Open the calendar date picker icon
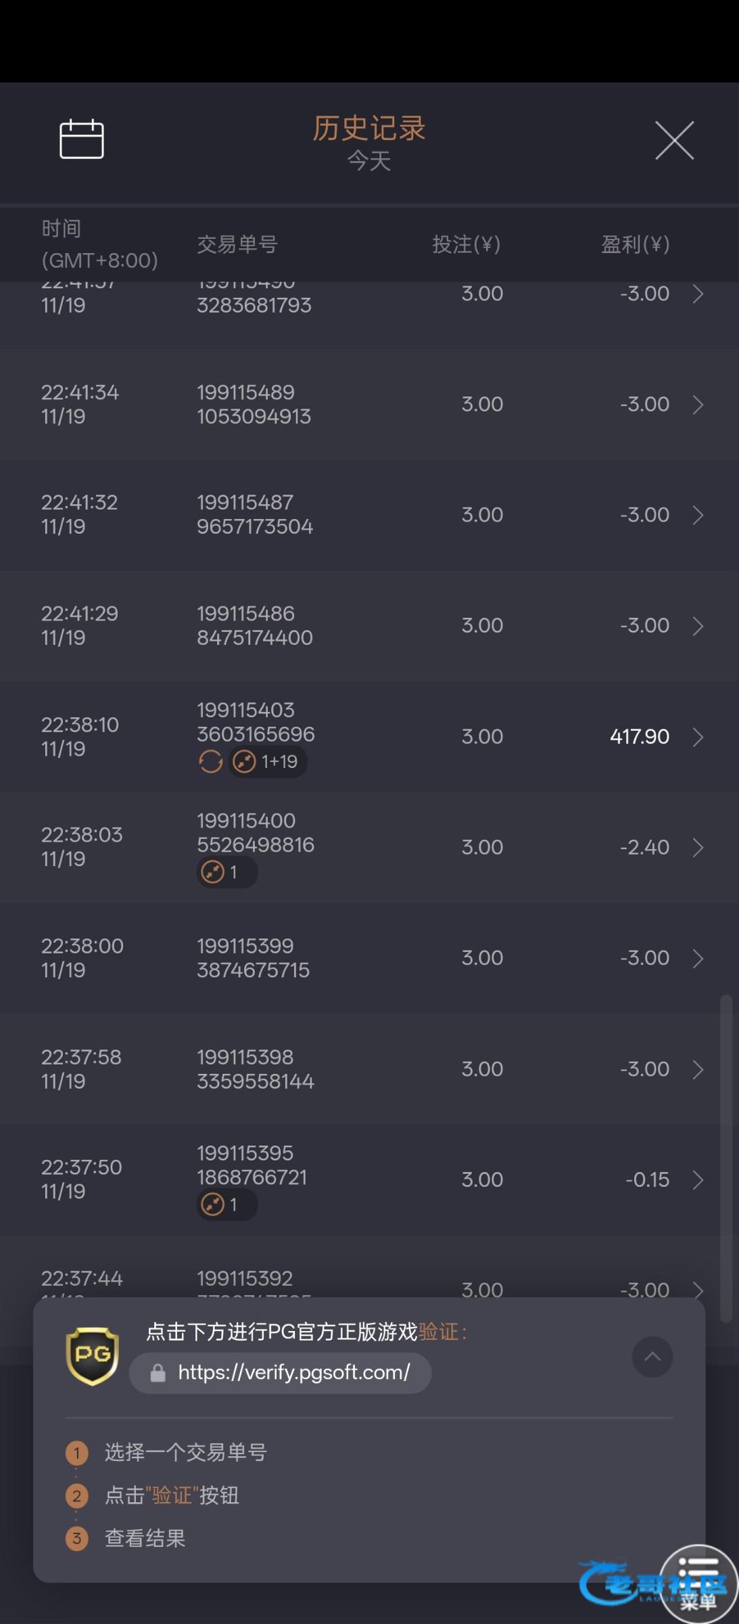The image size is (739, 1624). click(x=82, y=139)
